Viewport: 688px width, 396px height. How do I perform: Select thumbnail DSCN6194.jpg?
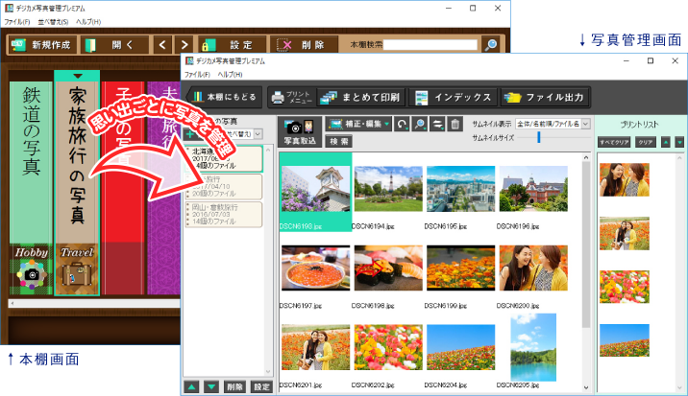coord(388,189)
